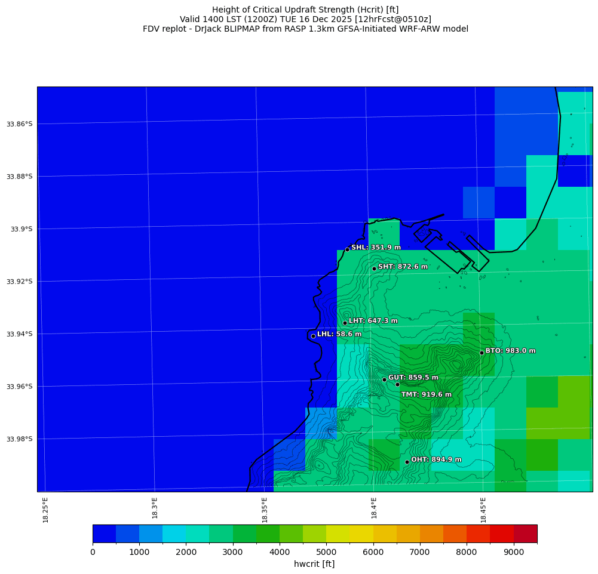This screenshot has height=574, width=598.
Task: Select the 33.98°S latitude tick label
Action: pyautogui.click(x=19, y=439)
